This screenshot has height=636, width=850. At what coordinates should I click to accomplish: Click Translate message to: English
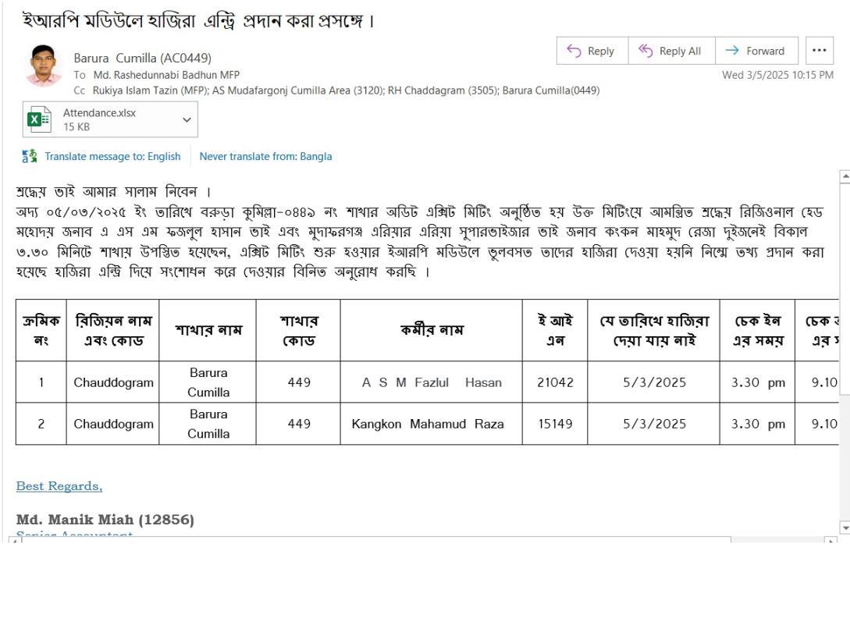point(112,157)
